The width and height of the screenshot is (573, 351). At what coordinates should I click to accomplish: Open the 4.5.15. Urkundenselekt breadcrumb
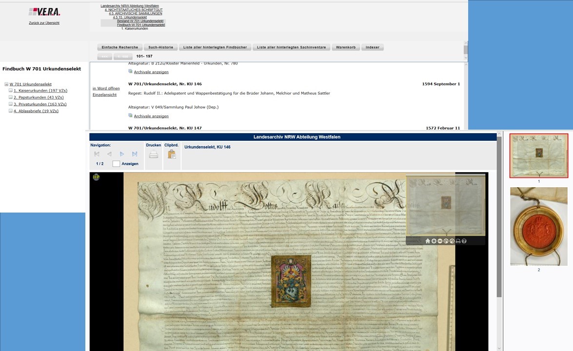(x=130, y=17)
